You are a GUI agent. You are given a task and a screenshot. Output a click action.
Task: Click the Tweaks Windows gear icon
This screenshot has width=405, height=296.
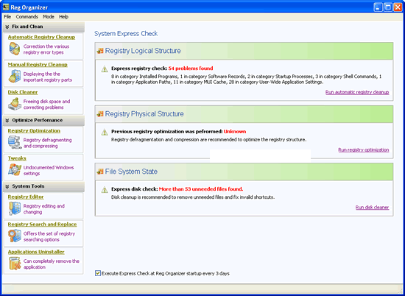pos(15,170)
